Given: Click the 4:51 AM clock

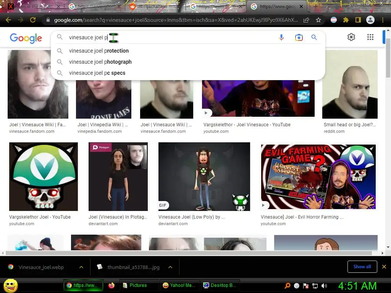Looking at the screenshot, I should point(357,286).
